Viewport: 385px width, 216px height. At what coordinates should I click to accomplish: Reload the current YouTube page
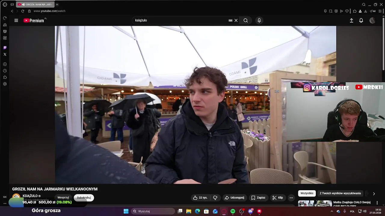(23, 11)
